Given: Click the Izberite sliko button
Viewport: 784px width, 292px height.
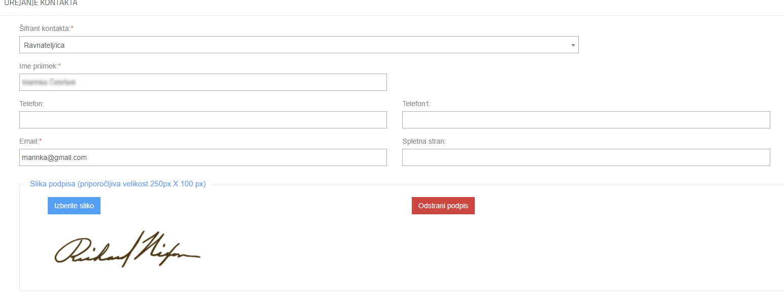Looking at the screenshot, I should (x=74, y=206).
